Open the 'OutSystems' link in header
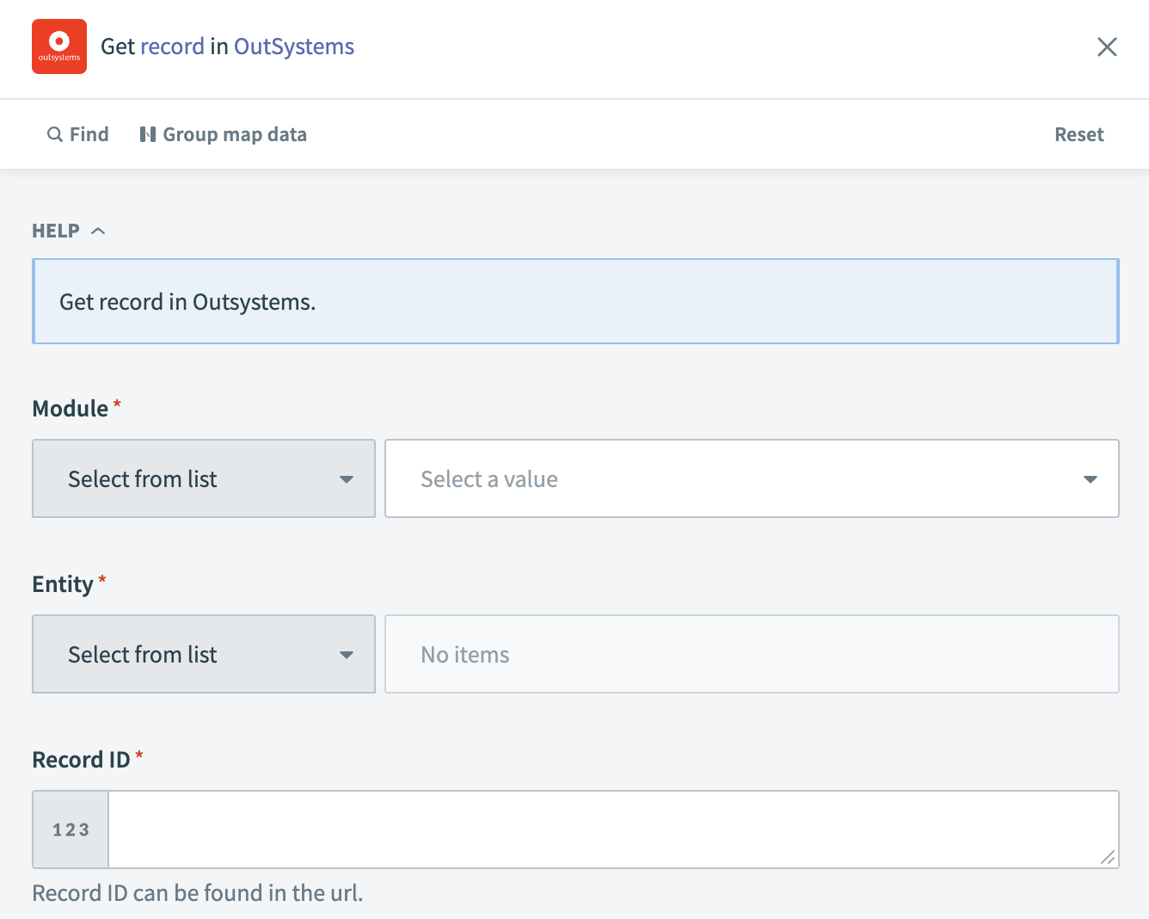The image size is (1149, 919). click(294, 46)
